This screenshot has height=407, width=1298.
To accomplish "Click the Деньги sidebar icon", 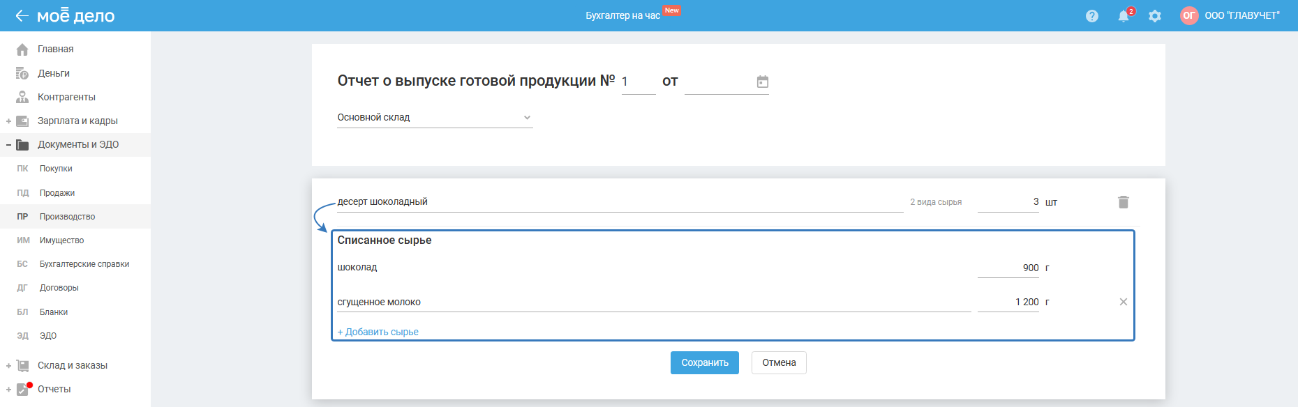I will pos(22,73).
